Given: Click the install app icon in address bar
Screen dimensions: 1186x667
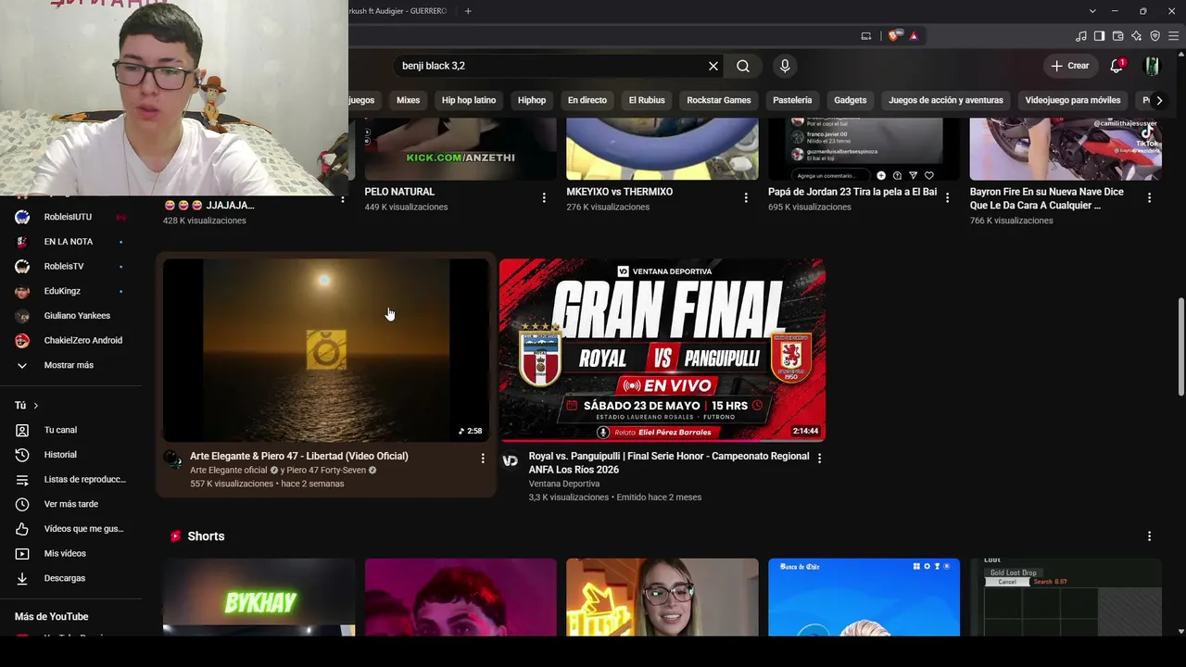Looking at the screenshot, I should pyautogui.click(x=866, y=36).
